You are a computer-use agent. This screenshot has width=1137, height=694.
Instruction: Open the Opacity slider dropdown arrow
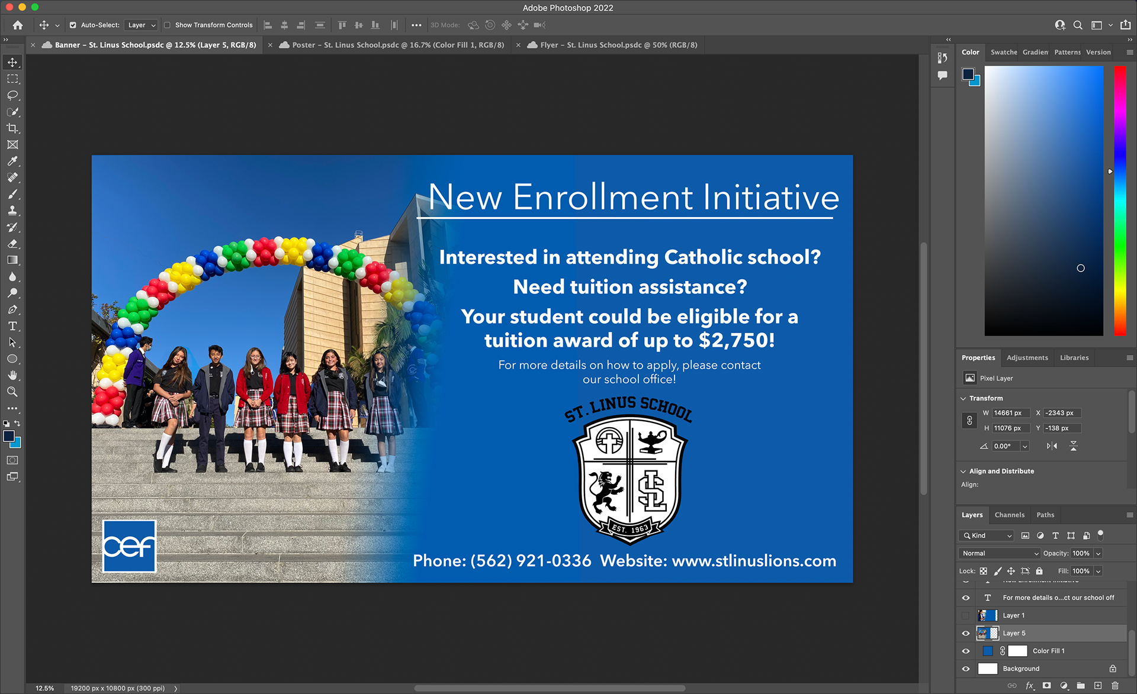(x=1099, y=553)
